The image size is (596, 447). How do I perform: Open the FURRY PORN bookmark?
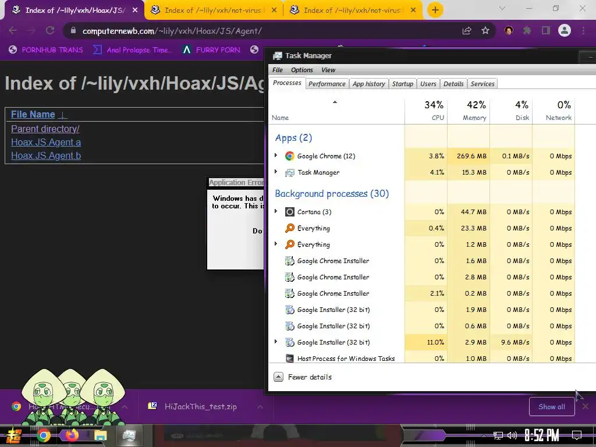211,50
